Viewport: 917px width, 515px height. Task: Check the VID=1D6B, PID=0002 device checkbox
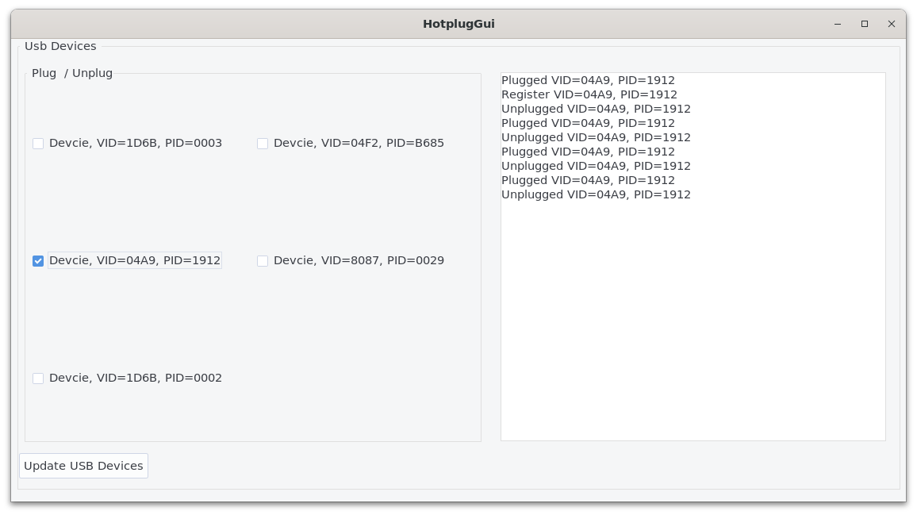tap(38, 379)
